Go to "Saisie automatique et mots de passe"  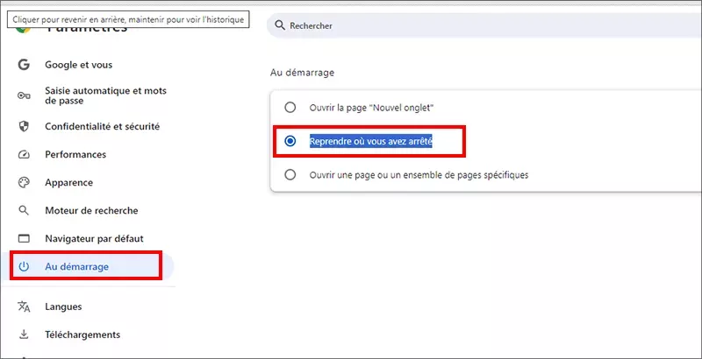point(105,95)
